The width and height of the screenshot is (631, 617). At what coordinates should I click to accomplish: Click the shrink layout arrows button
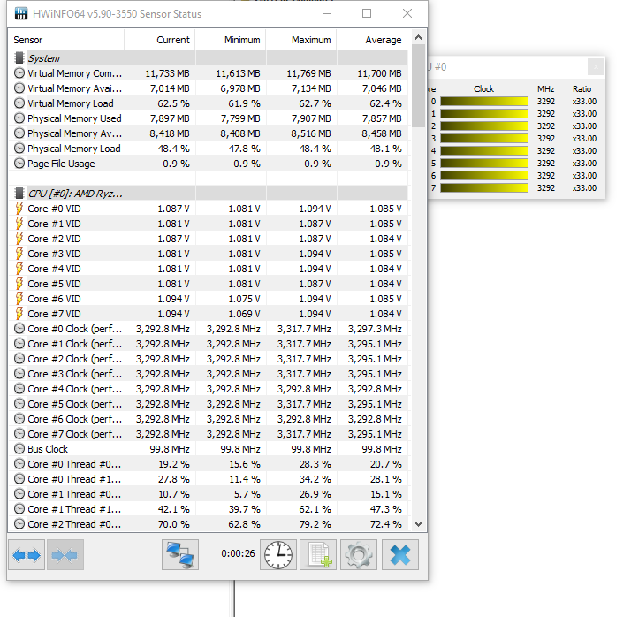pos(65,555)
